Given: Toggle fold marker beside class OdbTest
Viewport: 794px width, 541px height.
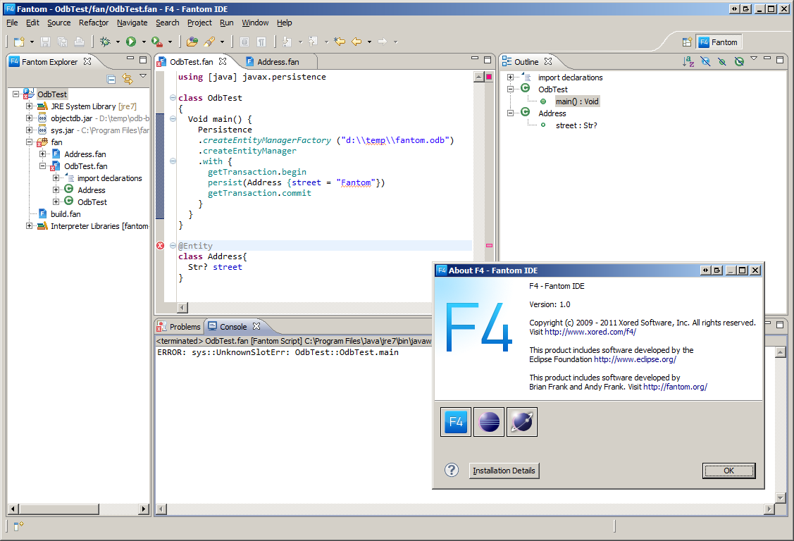Looking at the screenshot, I should point(173,98).
